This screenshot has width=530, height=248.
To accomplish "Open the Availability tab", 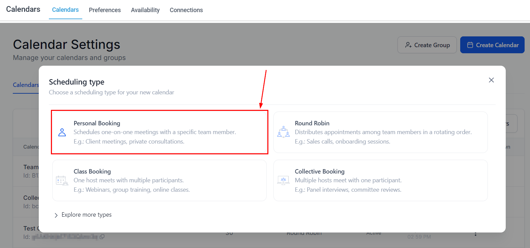I will 145,10.
